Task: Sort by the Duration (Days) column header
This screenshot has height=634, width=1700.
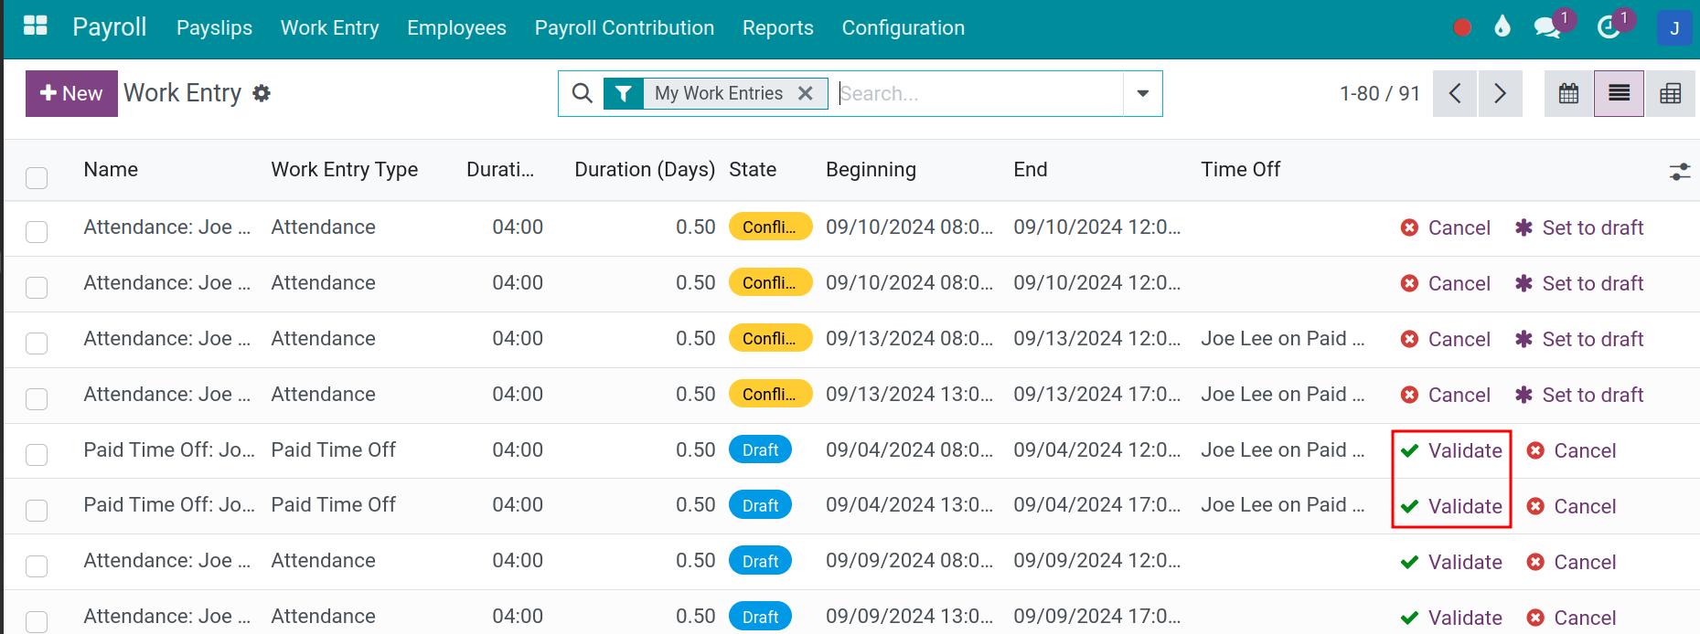Action: [645, 169]
